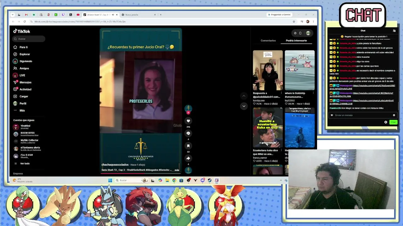Reload the page in Chrome

(25, 22)
